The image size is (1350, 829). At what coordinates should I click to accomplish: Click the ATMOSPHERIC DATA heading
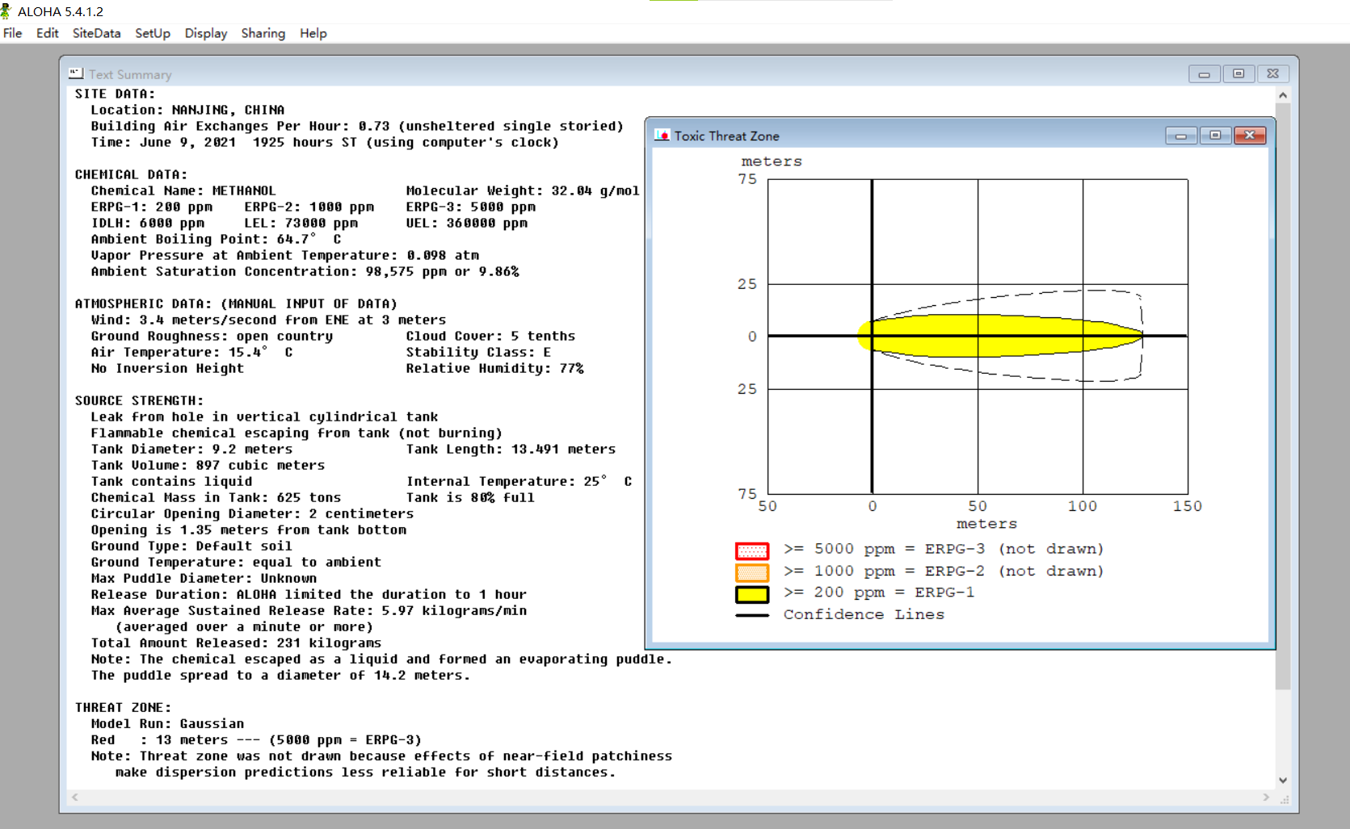point(236,304)
